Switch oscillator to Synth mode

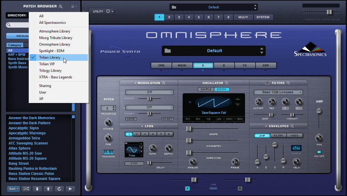(x=221, y=89)
